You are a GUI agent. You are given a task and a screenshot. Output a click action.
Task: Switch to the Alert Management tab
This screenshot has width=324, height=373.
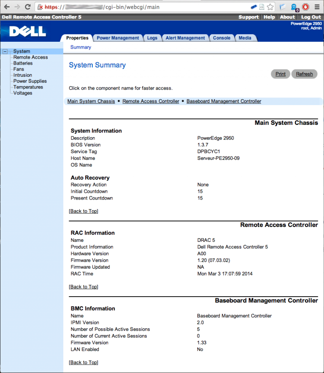[x=185, y=38]
